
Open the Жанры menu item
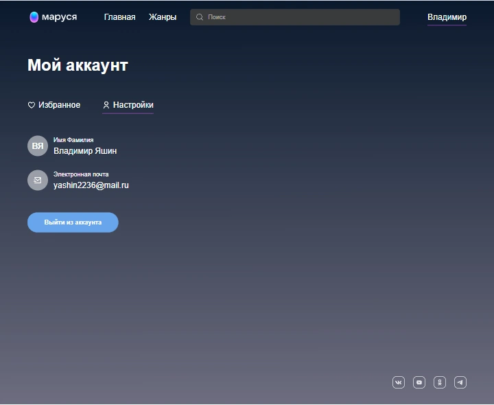click(163, 17)
